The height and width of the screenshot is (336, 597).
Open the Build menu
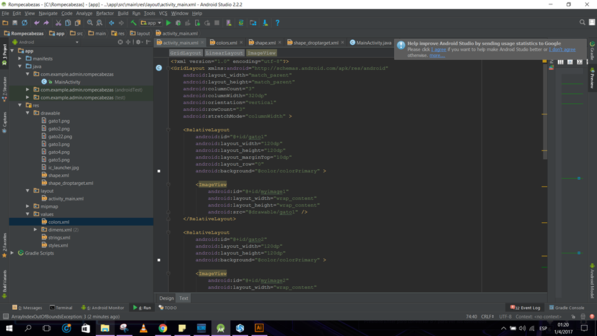pos(123,13)
